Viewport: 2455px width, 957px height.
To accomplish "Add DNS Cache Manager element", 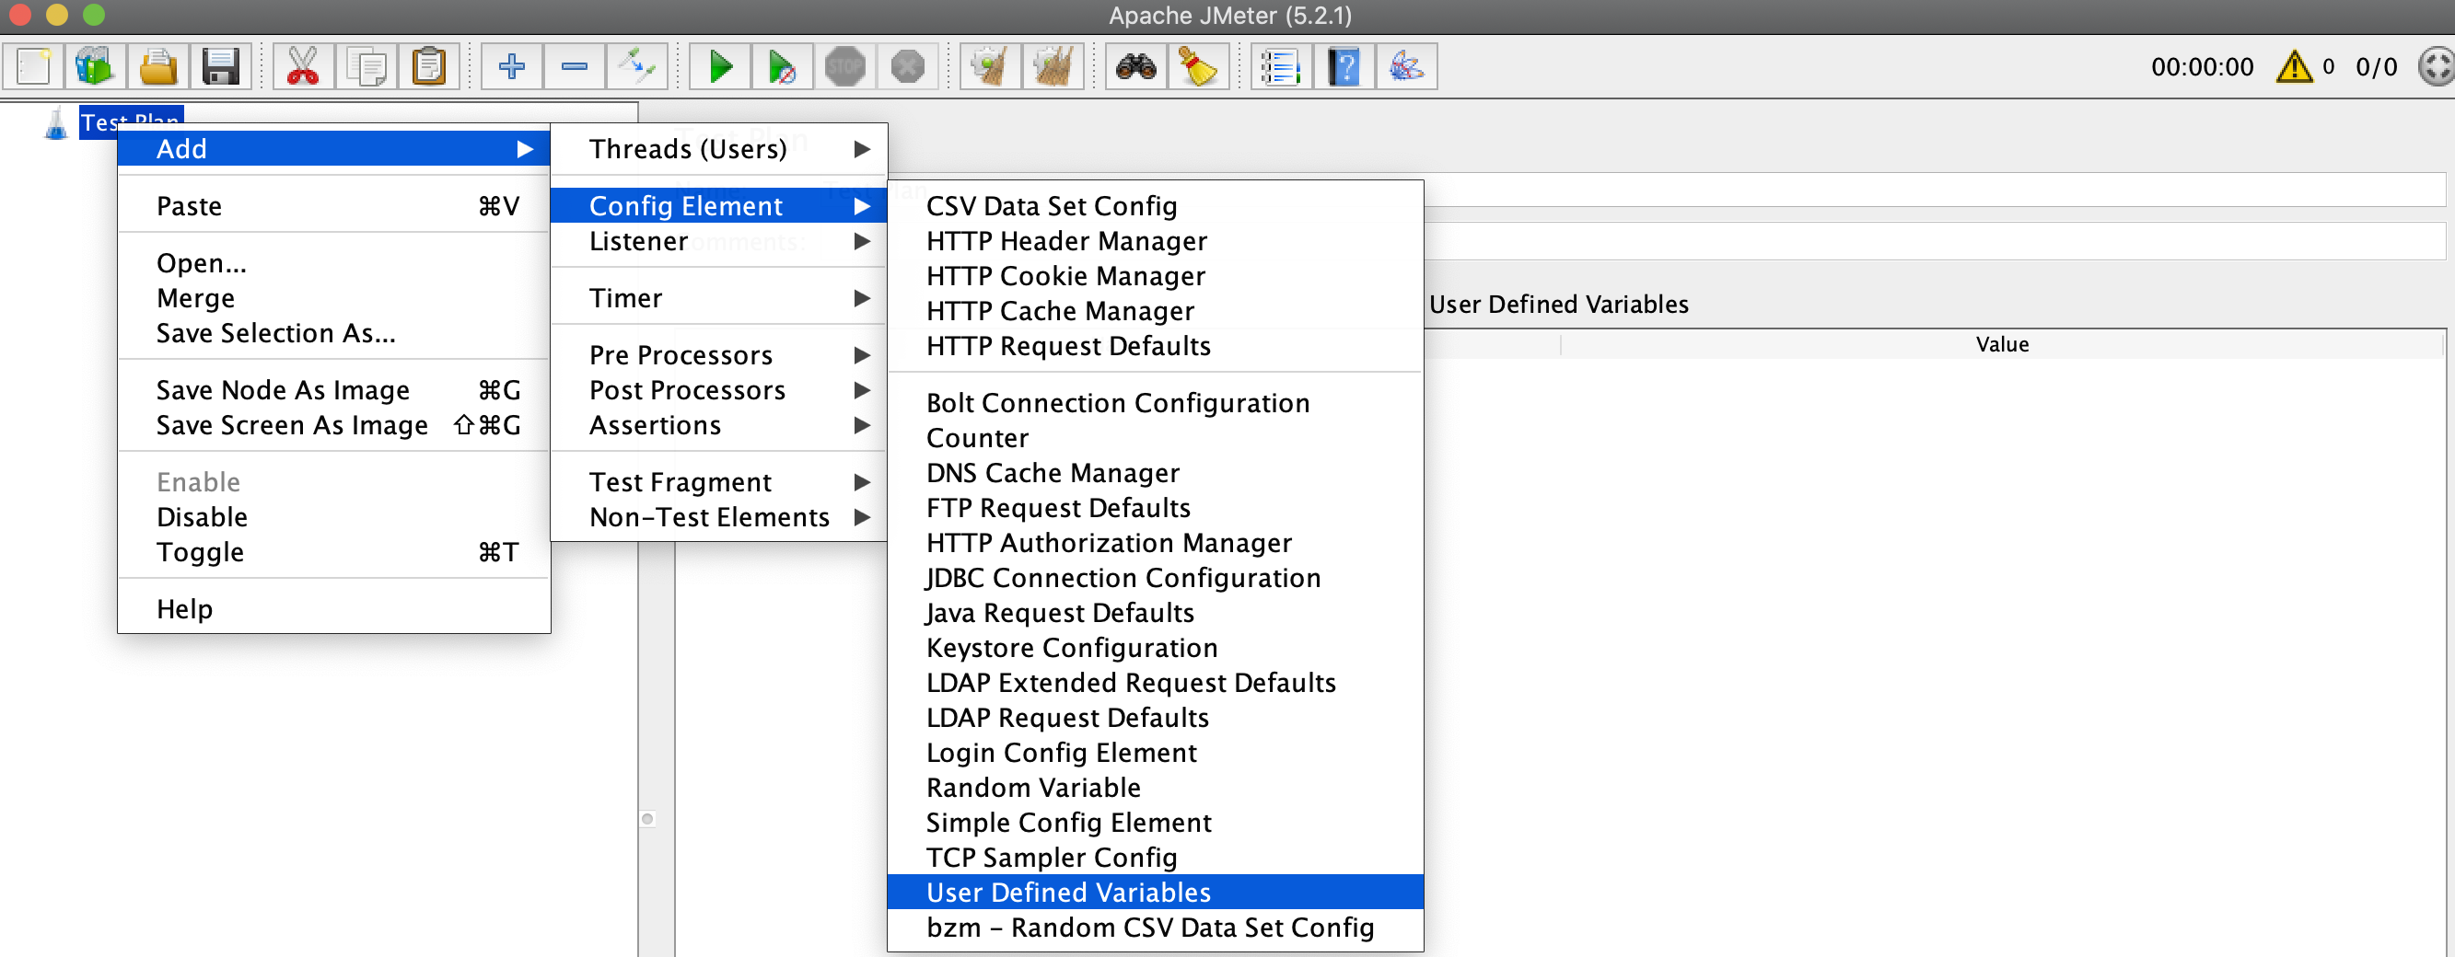I will coord(1156,473).
